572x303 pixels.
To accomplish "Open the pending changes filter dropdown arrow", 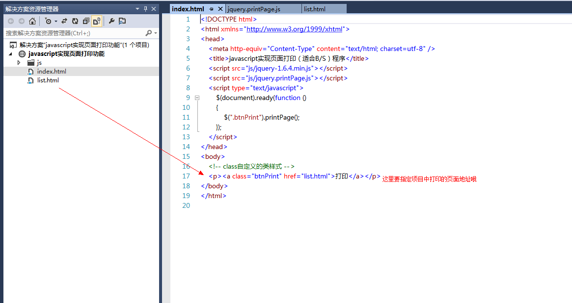I will pos(56,21).
